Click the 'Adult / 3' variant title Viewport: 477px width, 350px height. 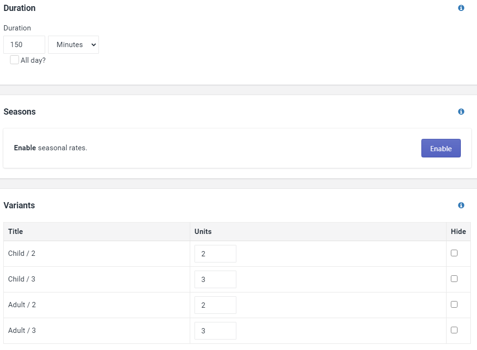coord(22,330)
